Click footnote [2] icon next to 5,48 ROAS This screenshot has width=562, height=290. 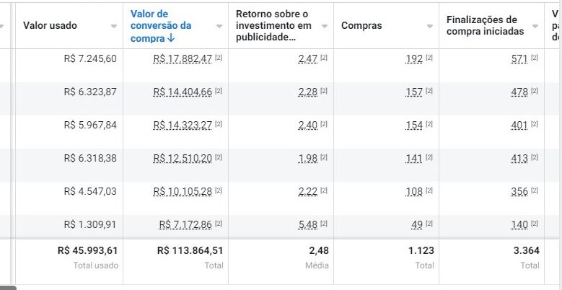(x=324, y=224)
